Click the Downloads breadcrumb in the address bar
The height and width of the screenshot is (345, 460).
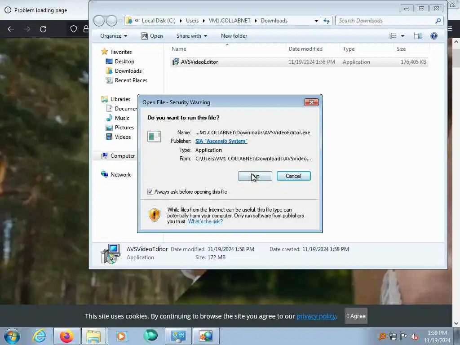[274, 21]
